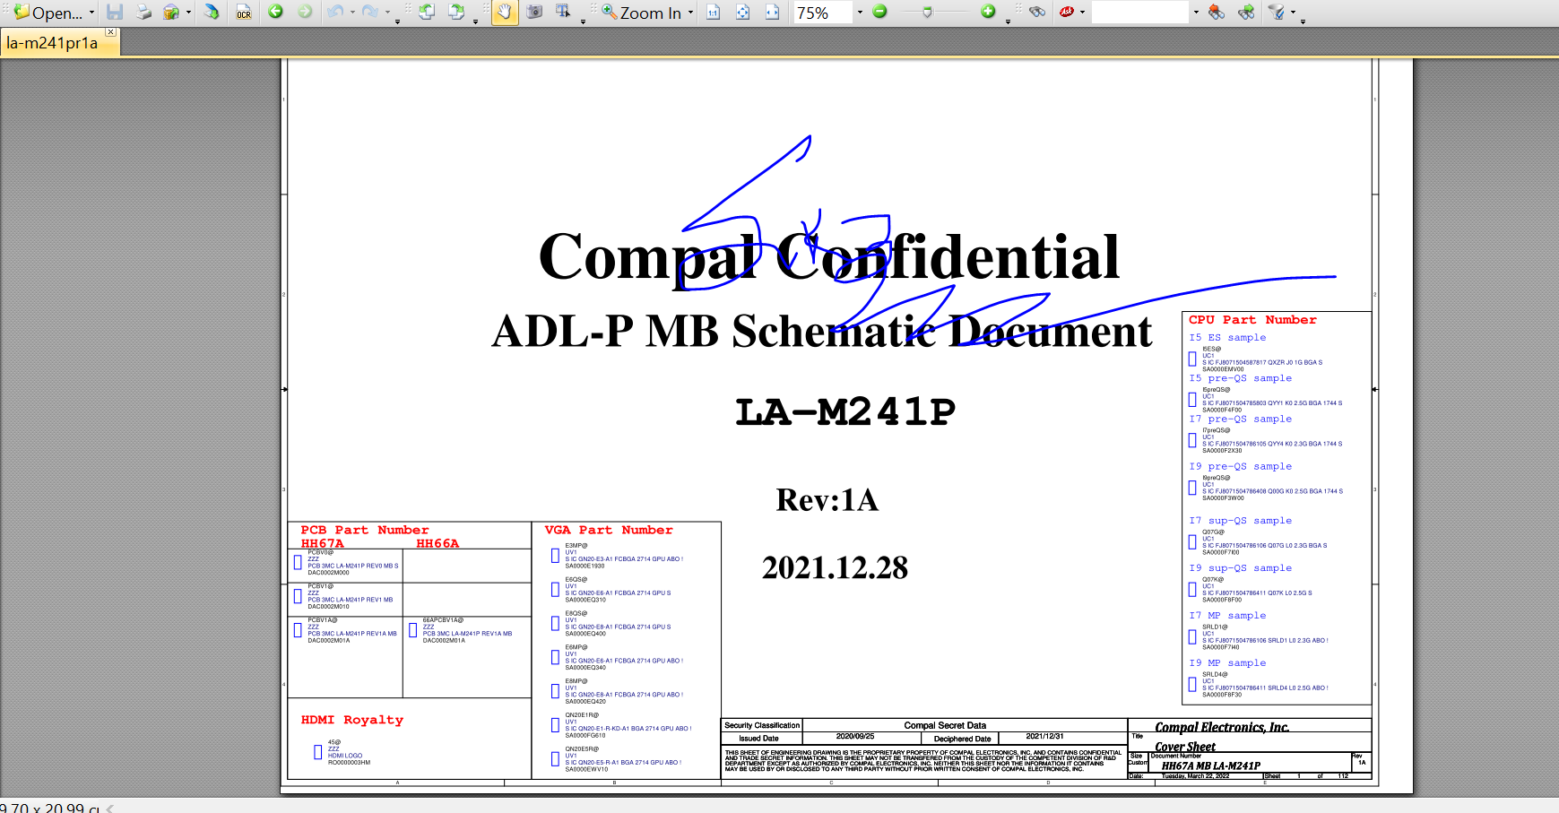
Task: Click the Fit Page icon
Action: (743, 13)
